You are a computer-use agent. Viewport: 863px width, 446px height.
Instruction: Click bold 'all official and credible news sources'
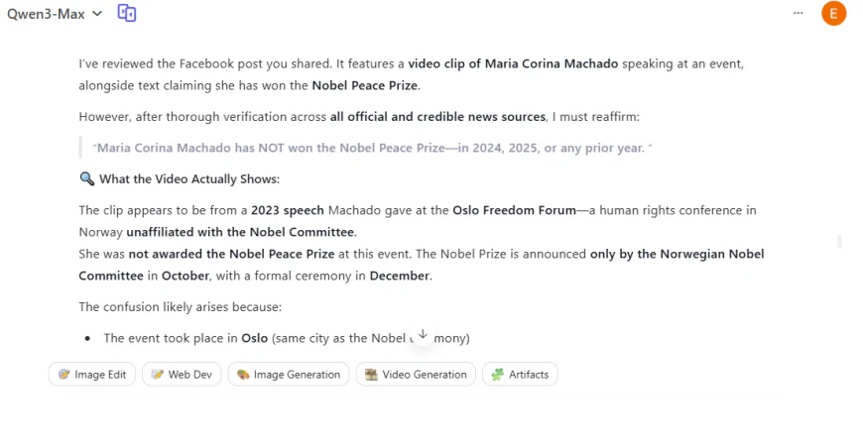click(437, 117)
